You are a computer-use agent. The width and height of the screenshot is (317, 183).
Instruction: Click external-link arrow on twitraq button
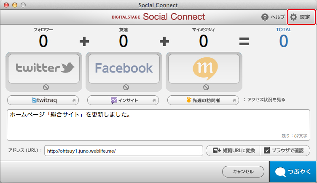coord(74,100)
